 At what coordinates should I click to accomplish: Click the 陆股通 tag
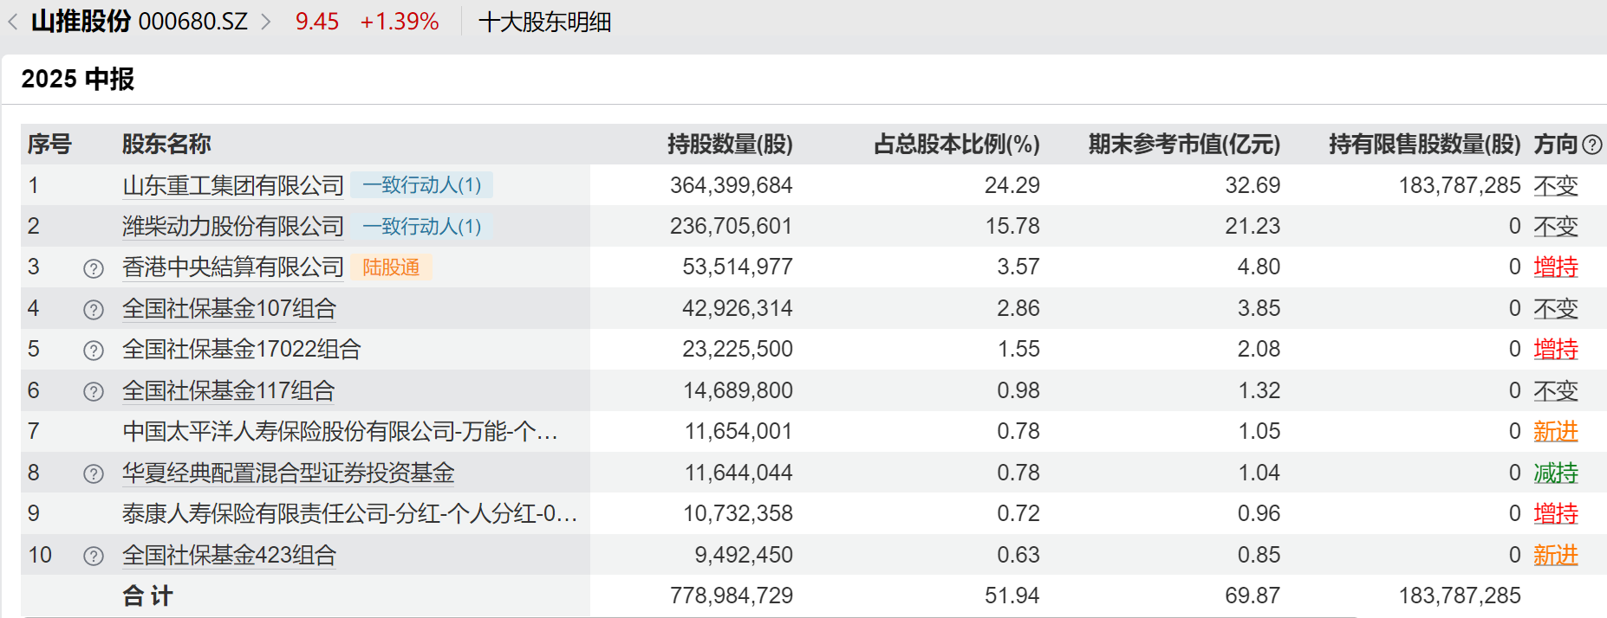point(391,267)
